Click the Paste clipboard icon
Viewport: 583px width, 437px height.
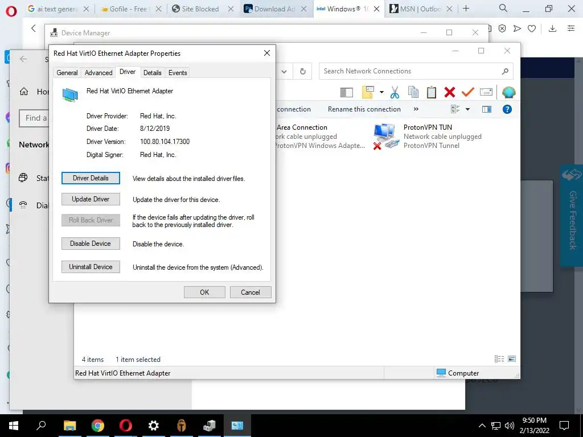[x=432, y=92]
